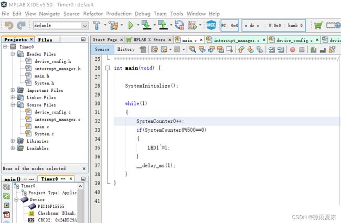341x223 pixels.
Task: Click the refresh icon in dashboard sidebar
Action: pos(6,196)
